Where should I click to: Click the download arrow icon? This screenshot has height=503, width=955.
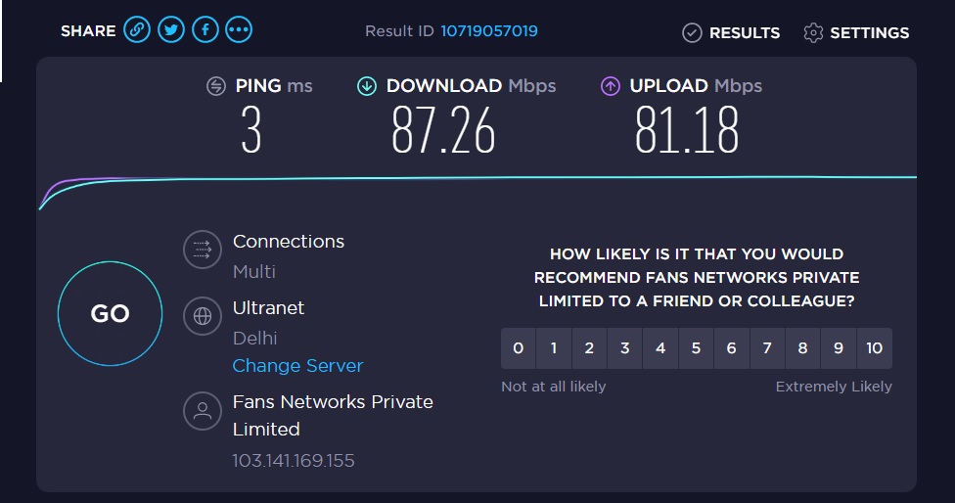tap(367, 86)
